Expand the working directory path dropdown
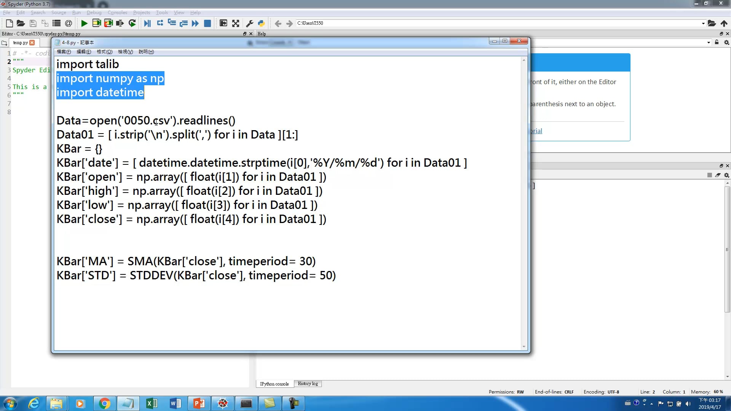The width and height of the screenshot is (731, 411). click(x=703, y=23)
